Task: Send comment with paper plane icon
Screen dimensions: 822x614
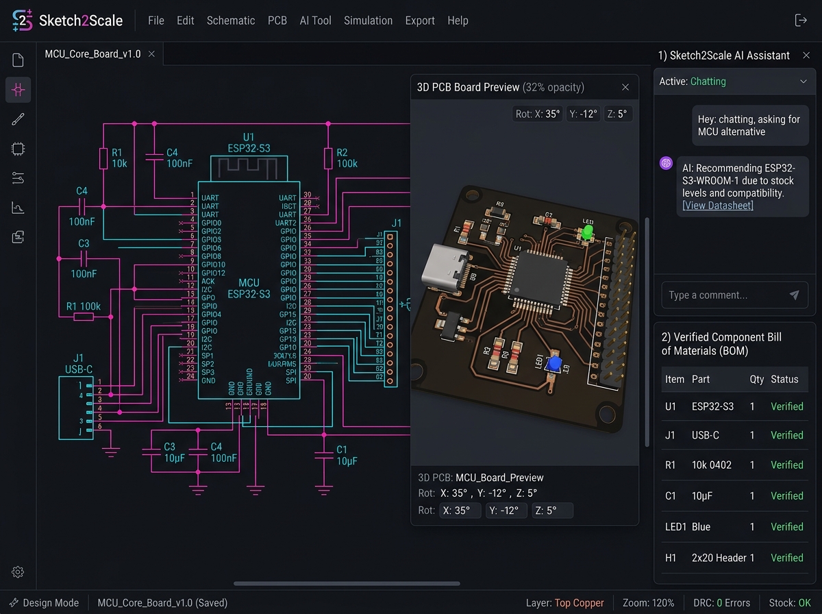Action: point(794,295)
